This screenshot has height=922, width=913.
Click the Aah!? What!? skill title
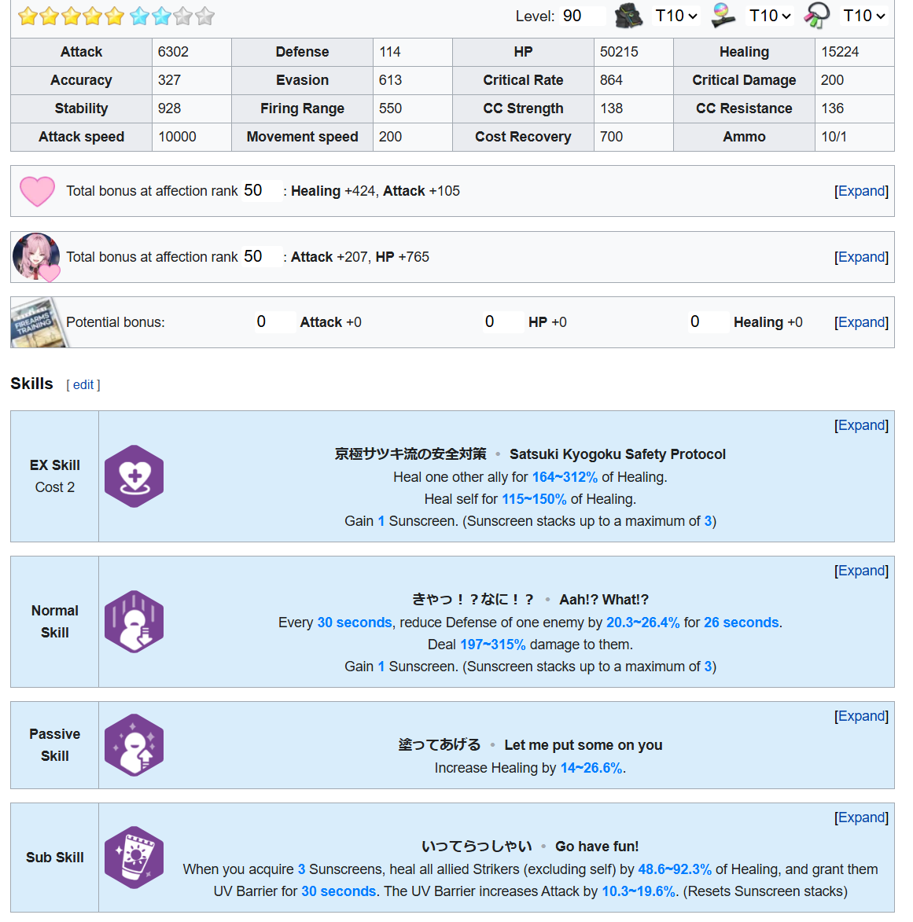click(604, 599)
